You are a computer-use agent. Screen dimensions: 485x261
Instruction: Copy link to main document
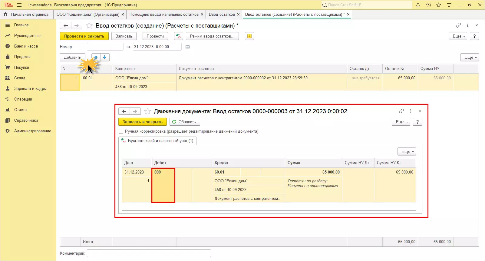[458, 25]
